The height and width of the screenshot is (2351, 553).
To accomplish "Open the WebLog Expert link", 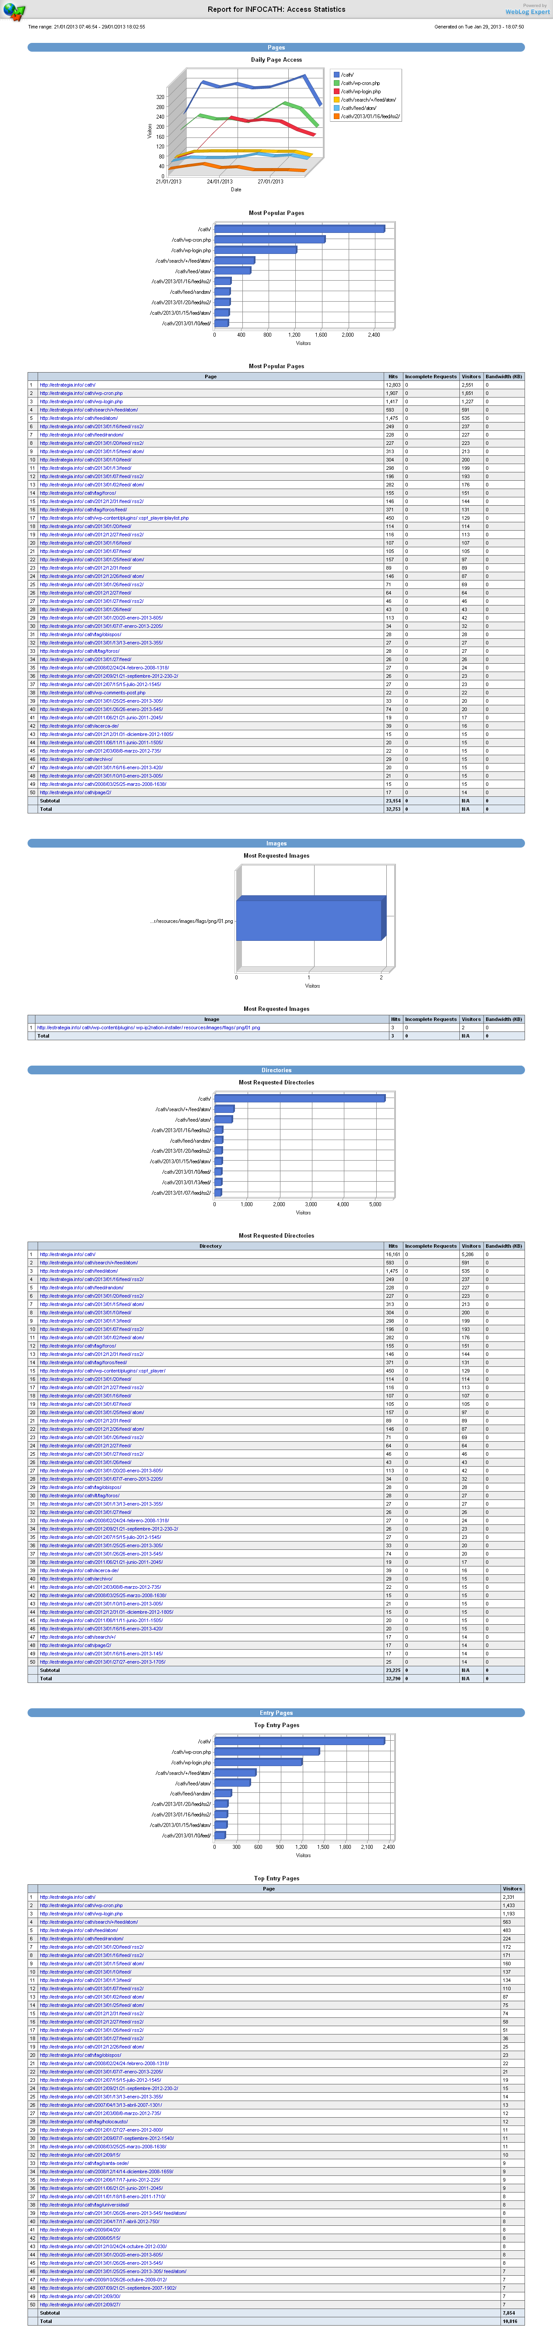I will 528,12.
